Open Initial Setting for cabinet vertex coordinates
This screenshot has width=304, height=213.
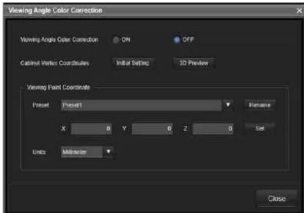133,63
